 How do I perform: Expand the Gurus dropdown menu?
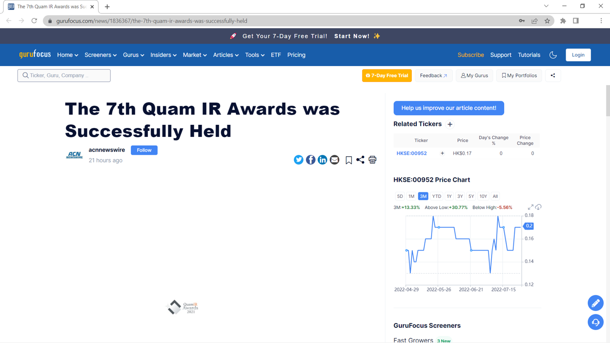pyautogui.click(x=134, y=55)
